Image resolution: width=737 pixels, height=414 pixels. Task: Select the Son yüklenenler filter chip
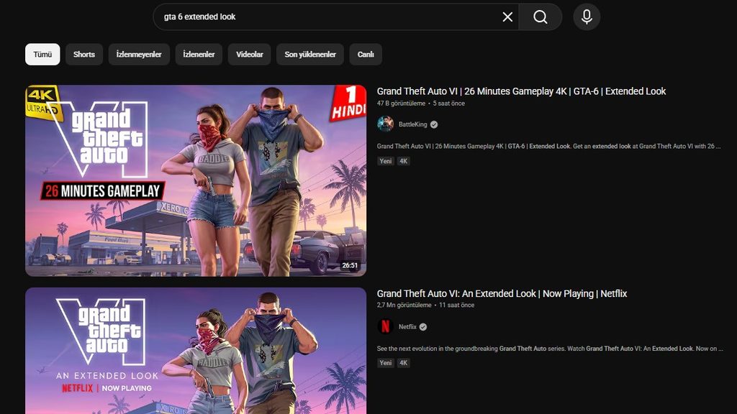point(310,55)
